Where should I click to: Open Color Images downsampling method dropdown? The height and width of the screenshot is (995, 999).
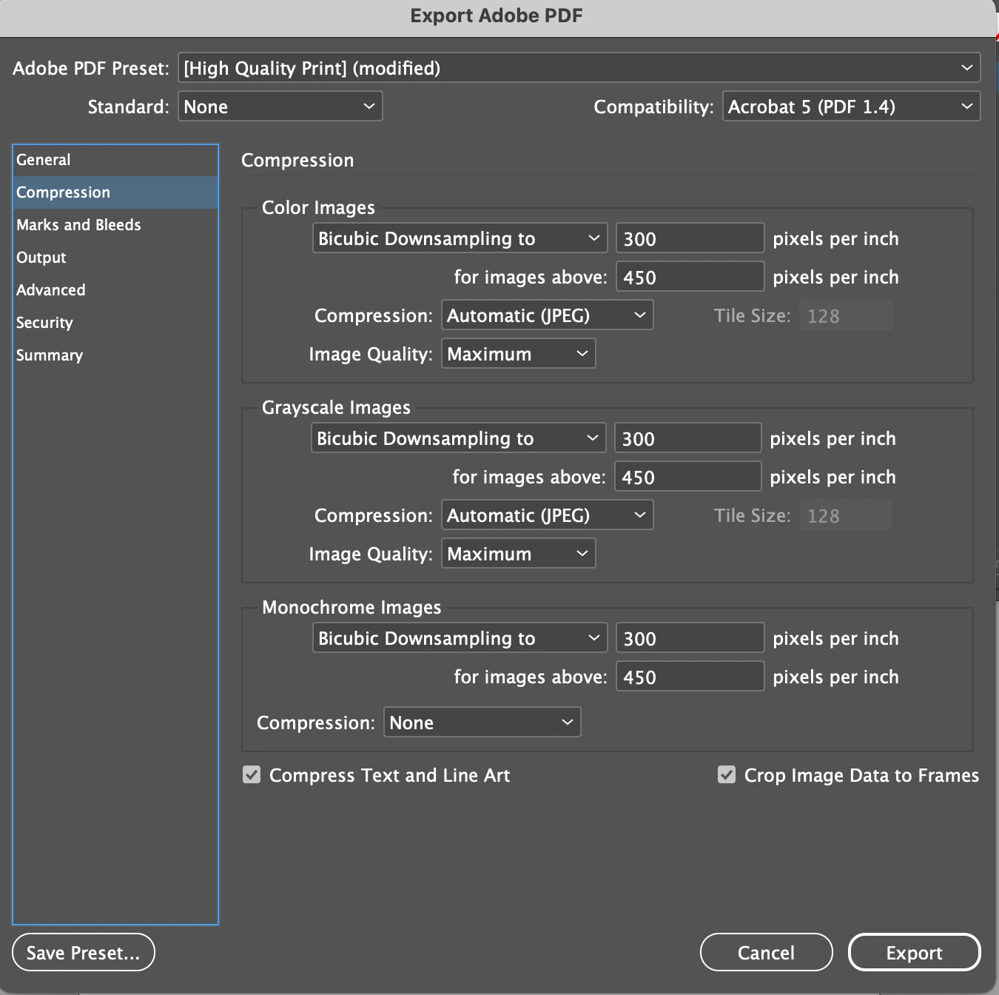pyautogui.click(x=460, y=238)
